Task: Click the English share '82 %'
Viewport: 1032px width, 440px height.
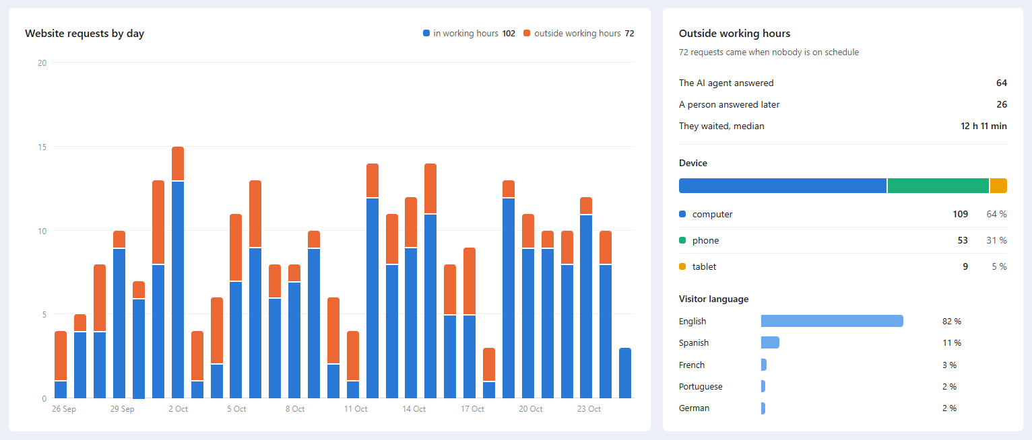Action: 952,321
